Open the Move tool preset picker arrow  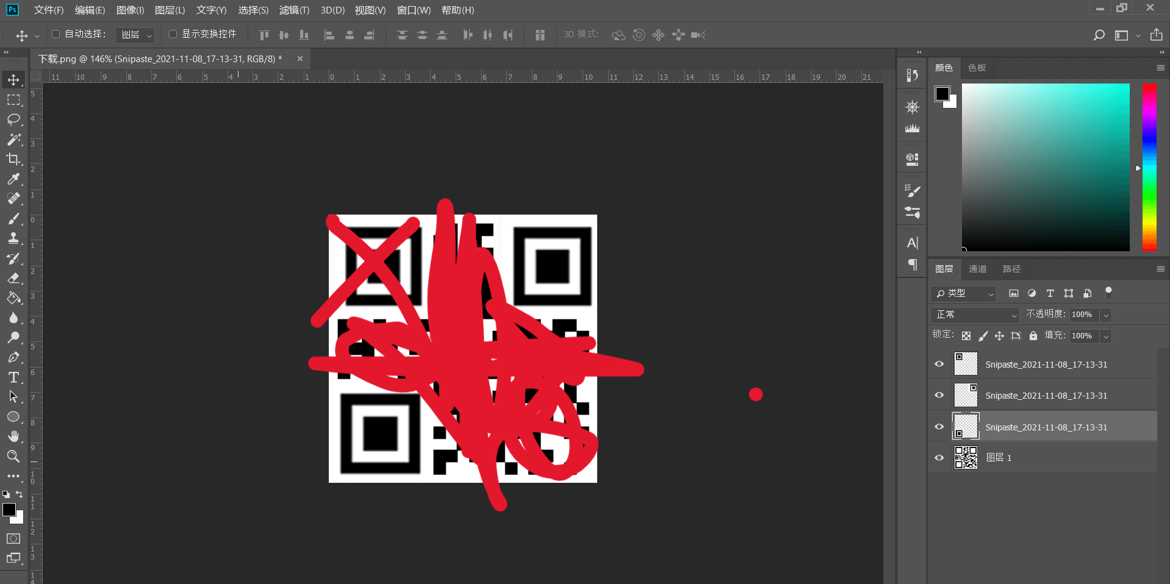(x=37, y=36)
